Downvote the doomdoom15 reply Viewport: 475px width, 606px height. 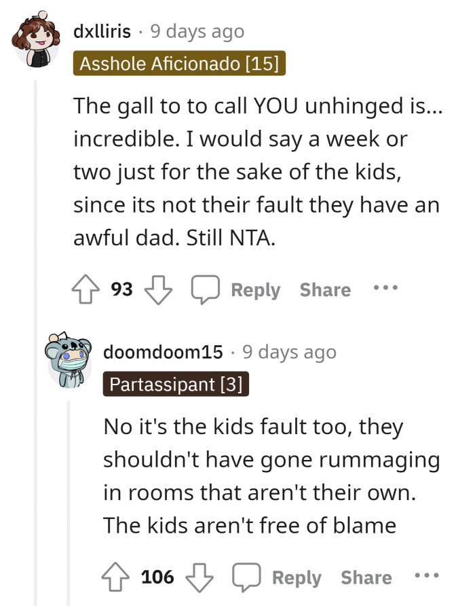pyautogui.click(x=199, y=577)
